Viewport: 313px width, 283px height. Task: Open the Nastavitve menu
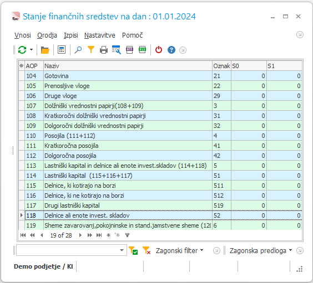pyautogui.click(x=99, y=35)
